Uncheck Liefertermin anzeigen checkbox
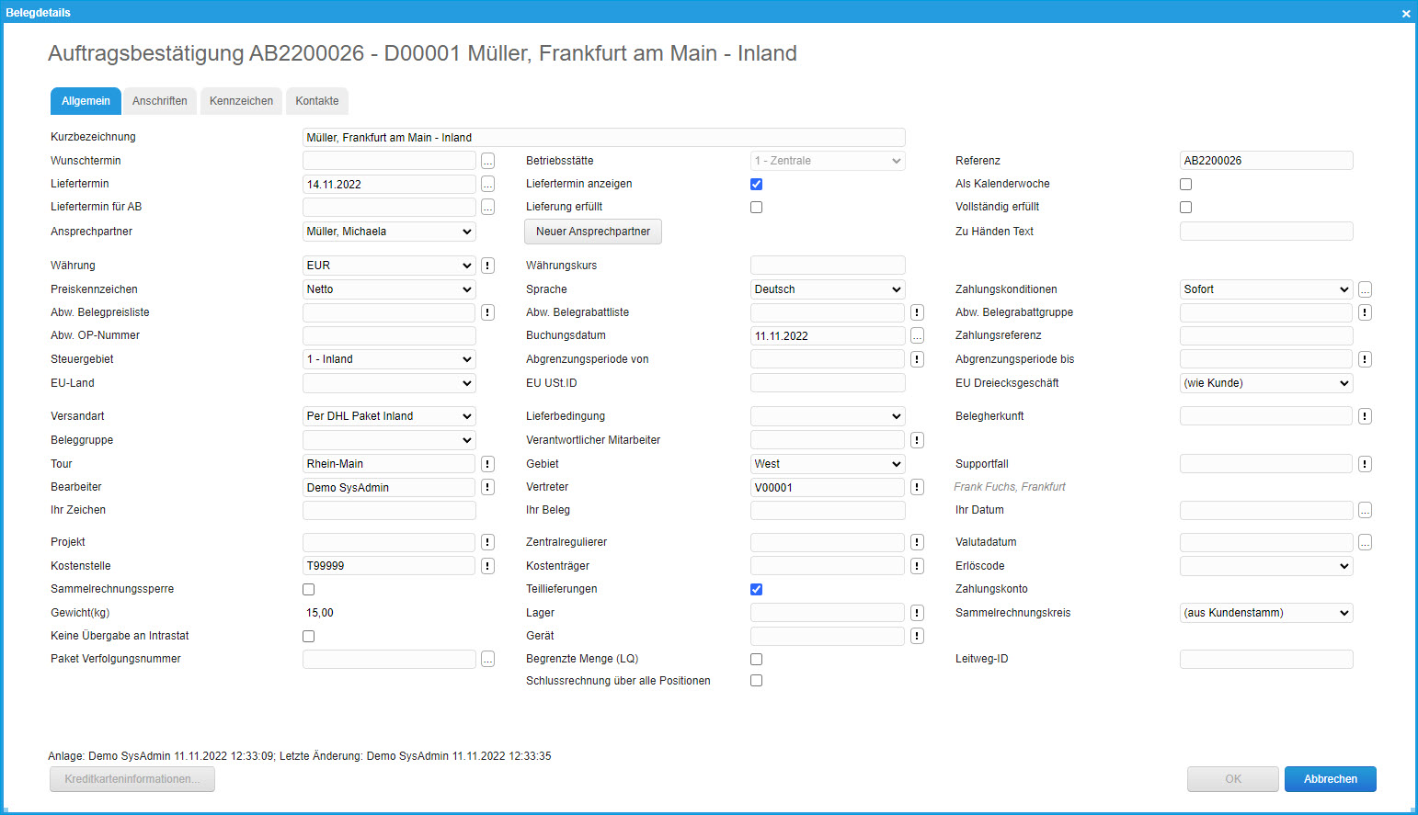Image resolution: width=1418 pixels, height=815 pixels. point(756,184)
